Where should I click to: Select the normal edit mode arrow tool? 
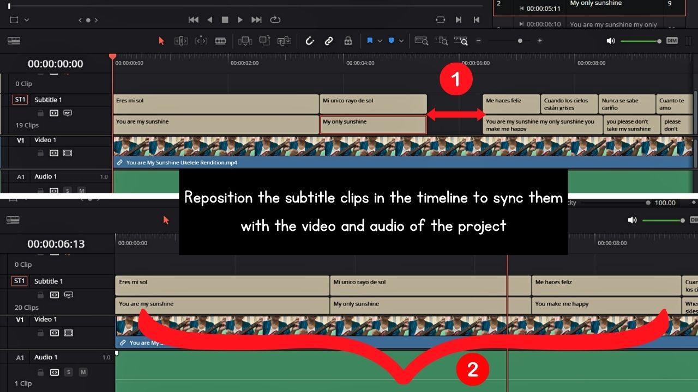[x=162, y=41]
